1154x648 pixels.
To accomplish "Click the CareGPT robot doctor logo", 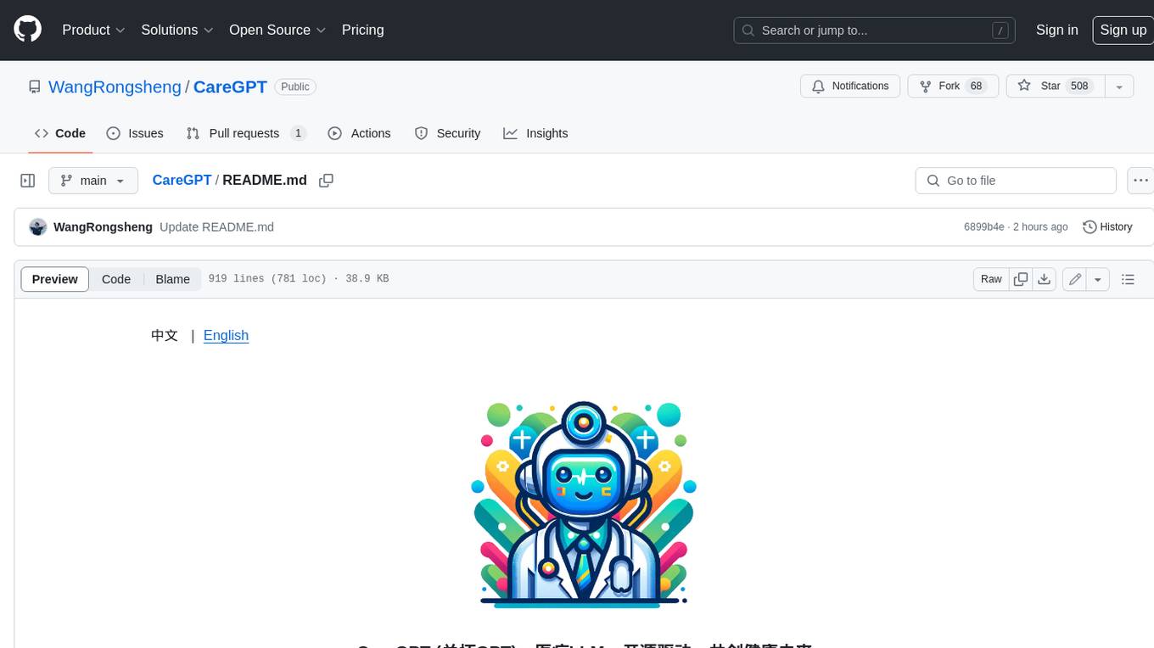I will (584, 505).
